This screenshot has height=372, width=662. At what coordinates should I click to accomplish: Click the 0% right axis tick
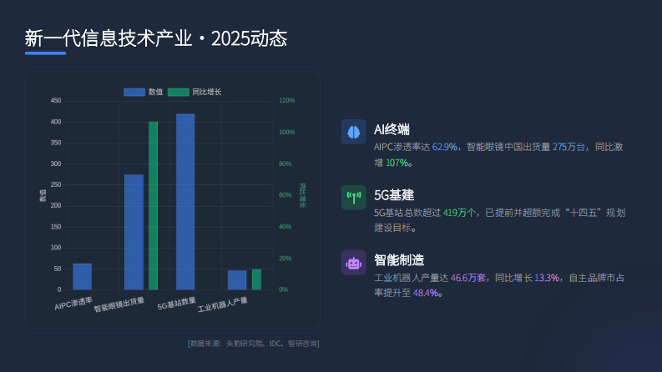[x=283, y=289]
